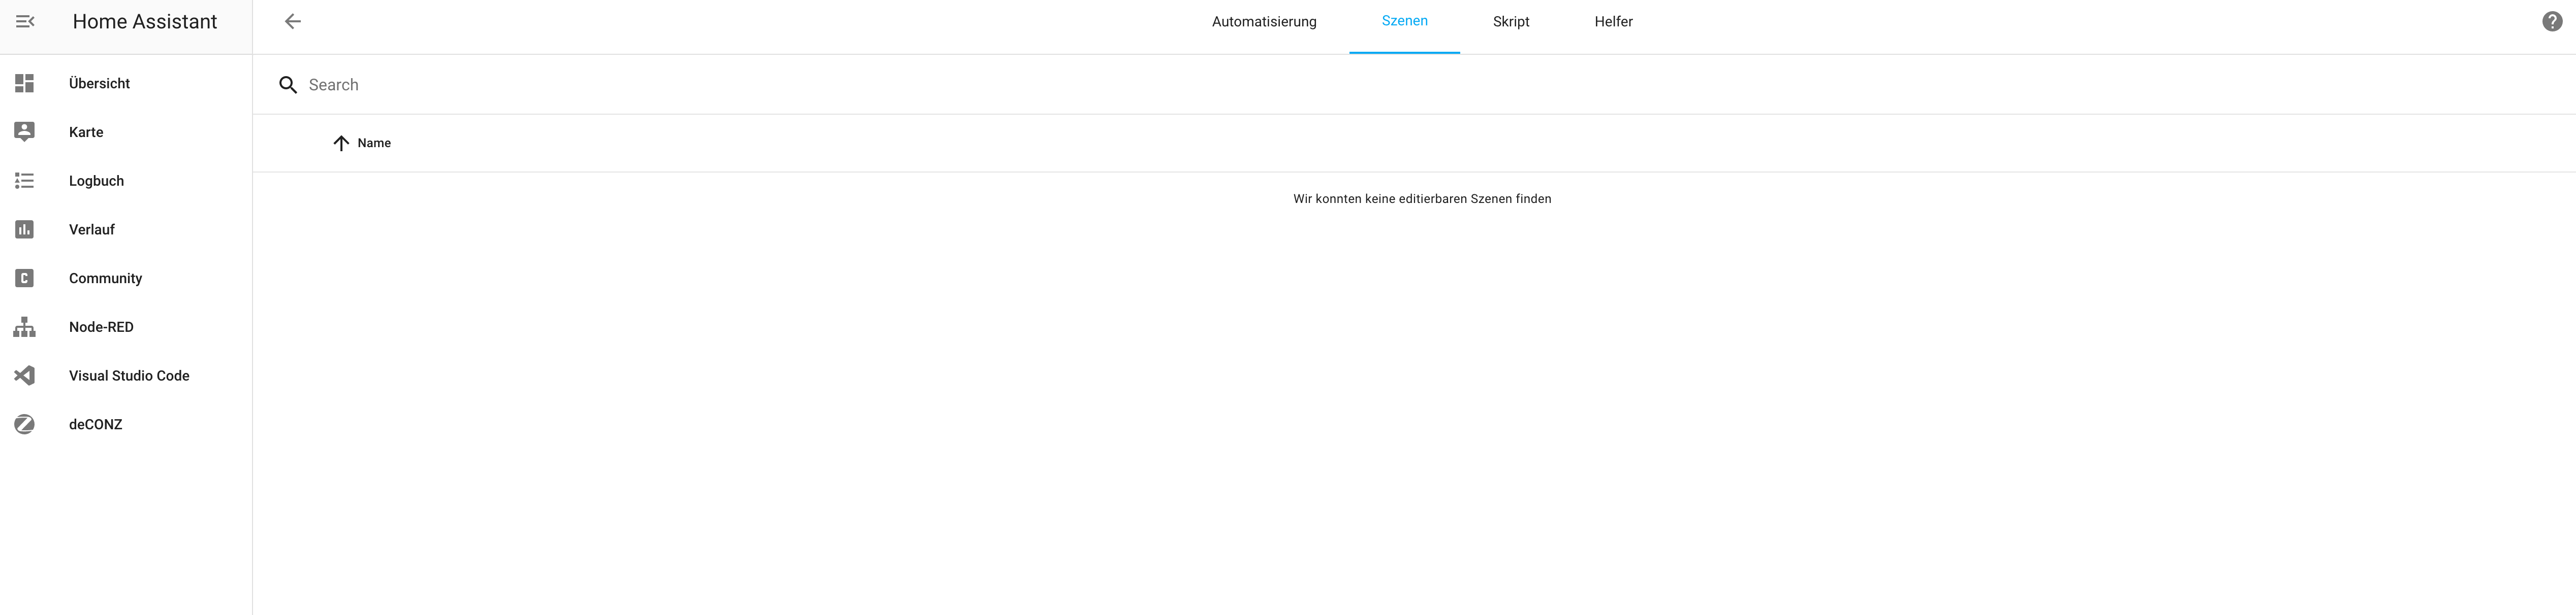Open the Verlauf history chart icon
Screen dimensions: 2576x615
coord(24,229)
